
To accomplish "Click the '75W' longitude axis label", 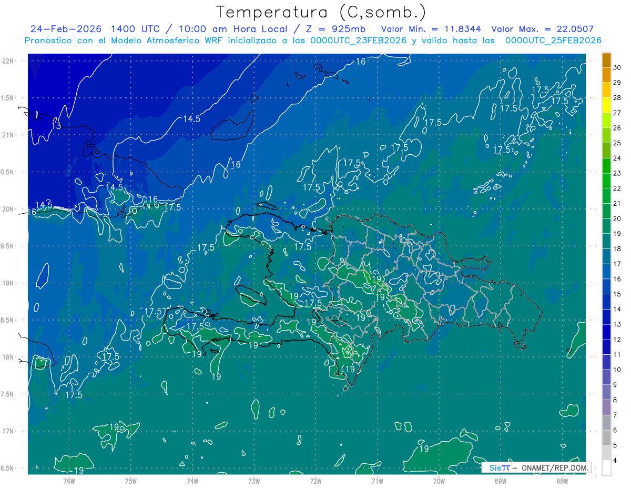I will 131,481.
